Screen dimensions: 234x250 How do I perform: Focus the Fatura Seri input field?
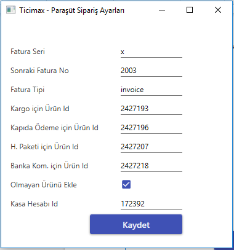click(151, 52)
